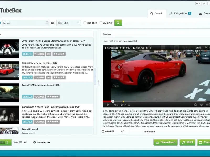Mute the preview video volume
Image resolution: width=210 pixels, height=157 pixels.
pos(116,105)
